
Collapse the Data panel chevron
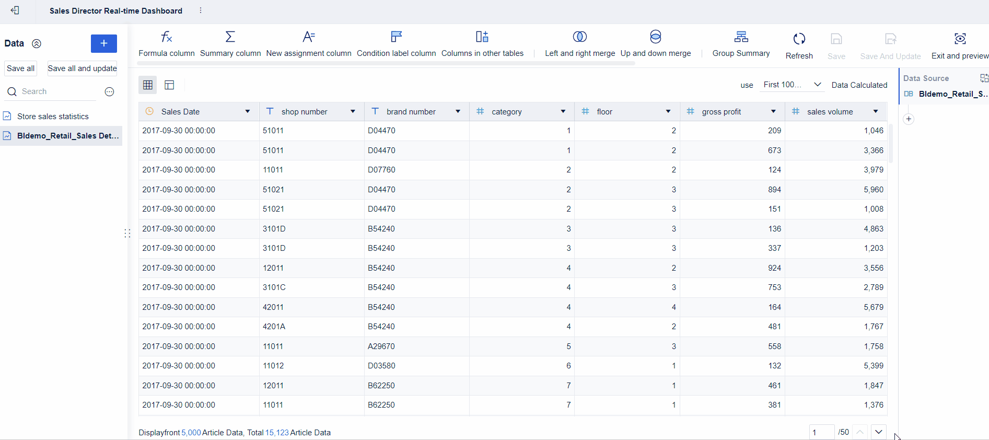pos(37,44)
